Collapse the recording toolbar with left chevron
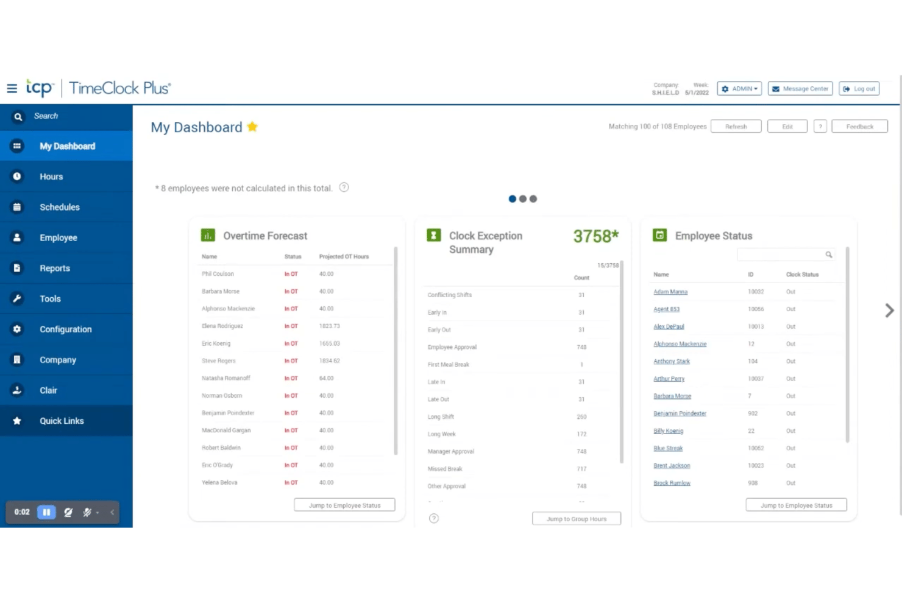This screenshot has width=902, height=601. 112,512
